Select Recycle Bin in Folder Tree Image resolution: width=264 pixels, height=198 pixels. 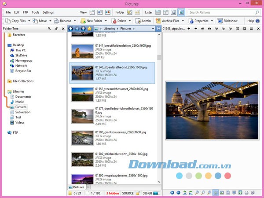point(20,71)
